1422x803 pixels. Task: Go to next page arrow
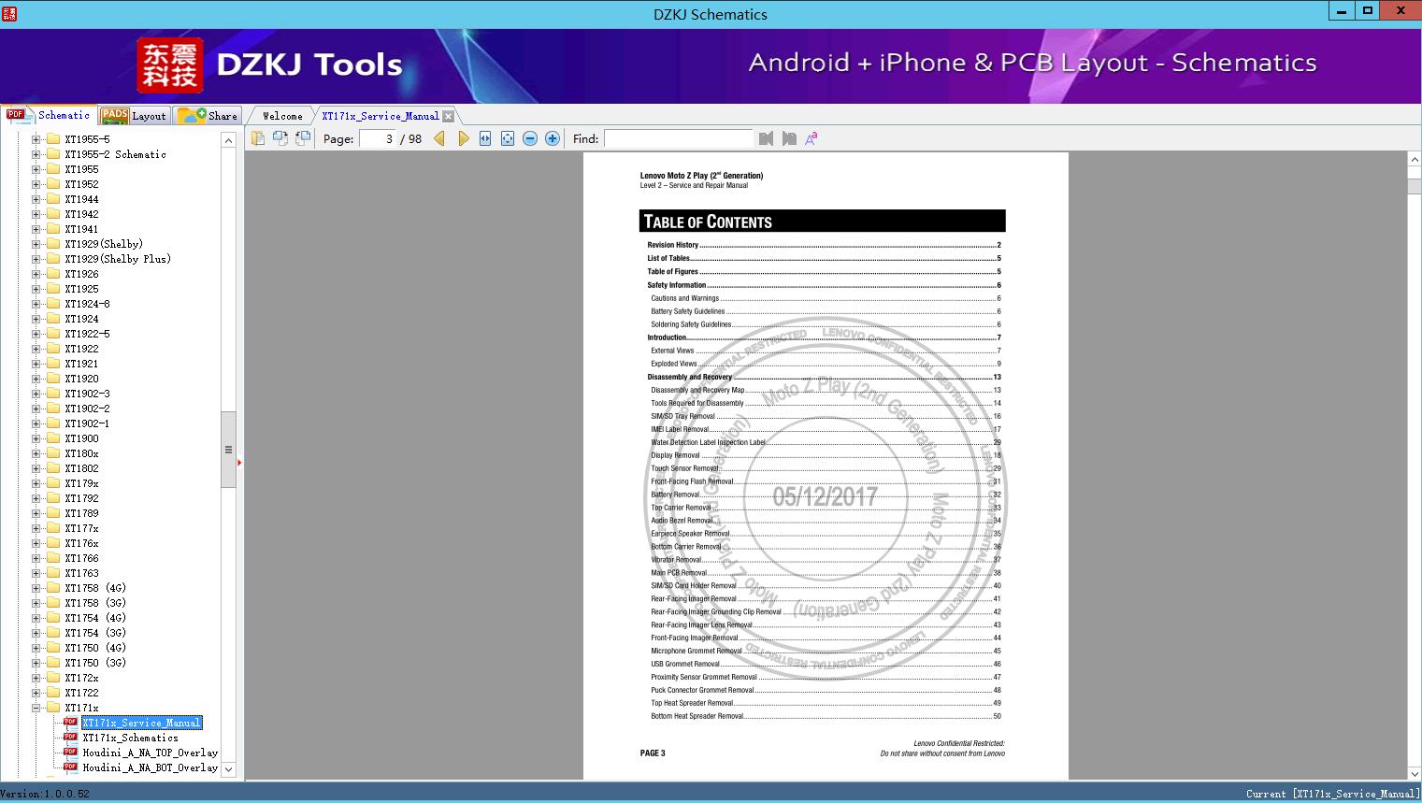[x=463, y=138]
